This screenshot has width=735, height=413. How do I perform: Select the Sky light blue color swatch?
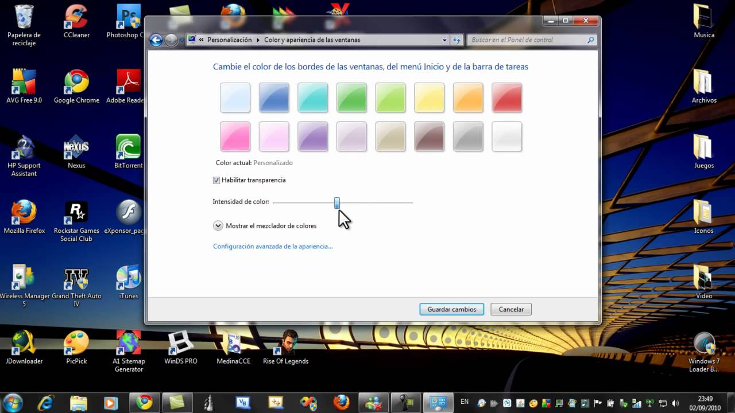pyautogui.click(x=235, y=98)
